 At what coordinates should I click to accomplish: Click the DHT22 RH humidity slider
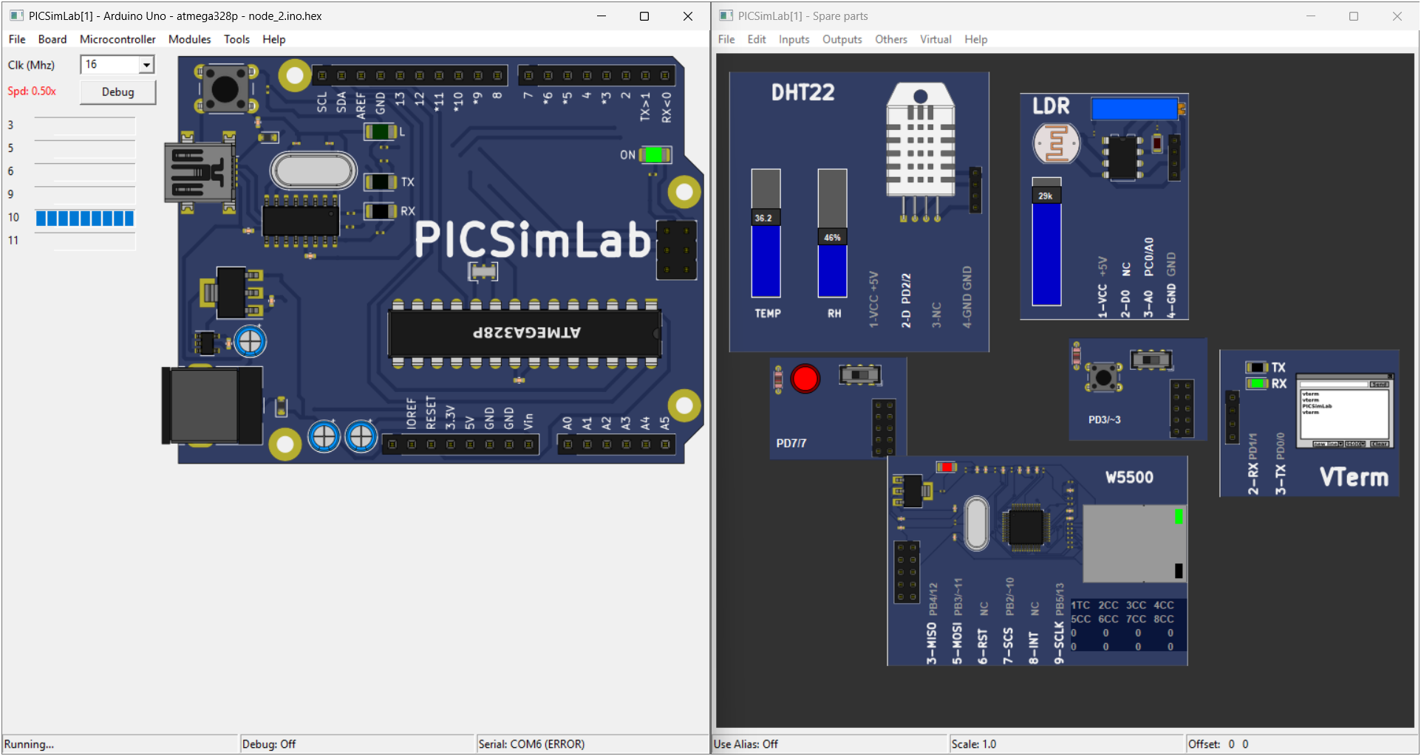point(833,233)
